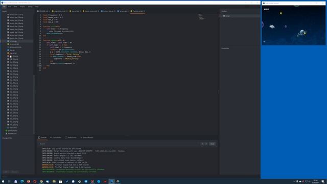Click line 1 local frequency code
Image resolution: width=327 pixels, height=184 pixels.
tap(53, 15)
